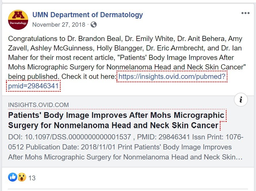Click the UMN Dermatology profile picture

click(18, 20)
